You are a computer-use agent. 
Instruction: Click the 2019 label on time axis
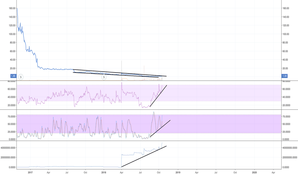coord(178,172)
